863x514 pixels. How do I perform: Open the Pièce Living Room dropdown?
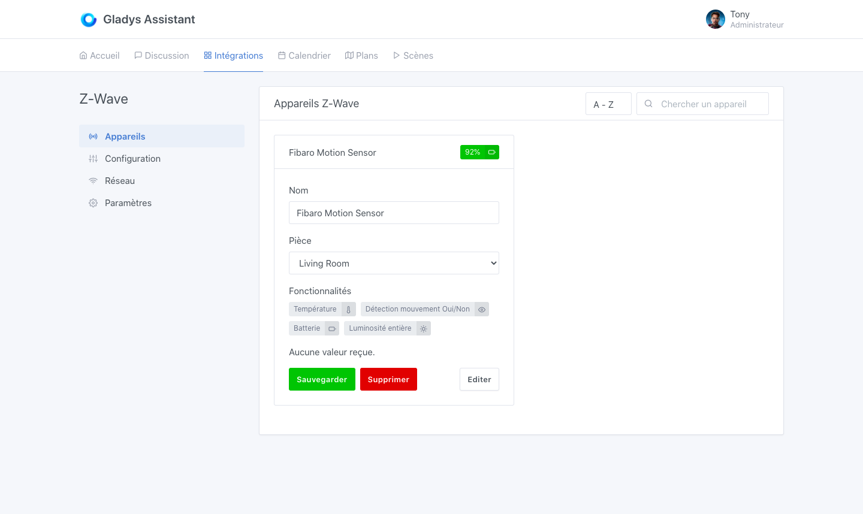[394, 263]
